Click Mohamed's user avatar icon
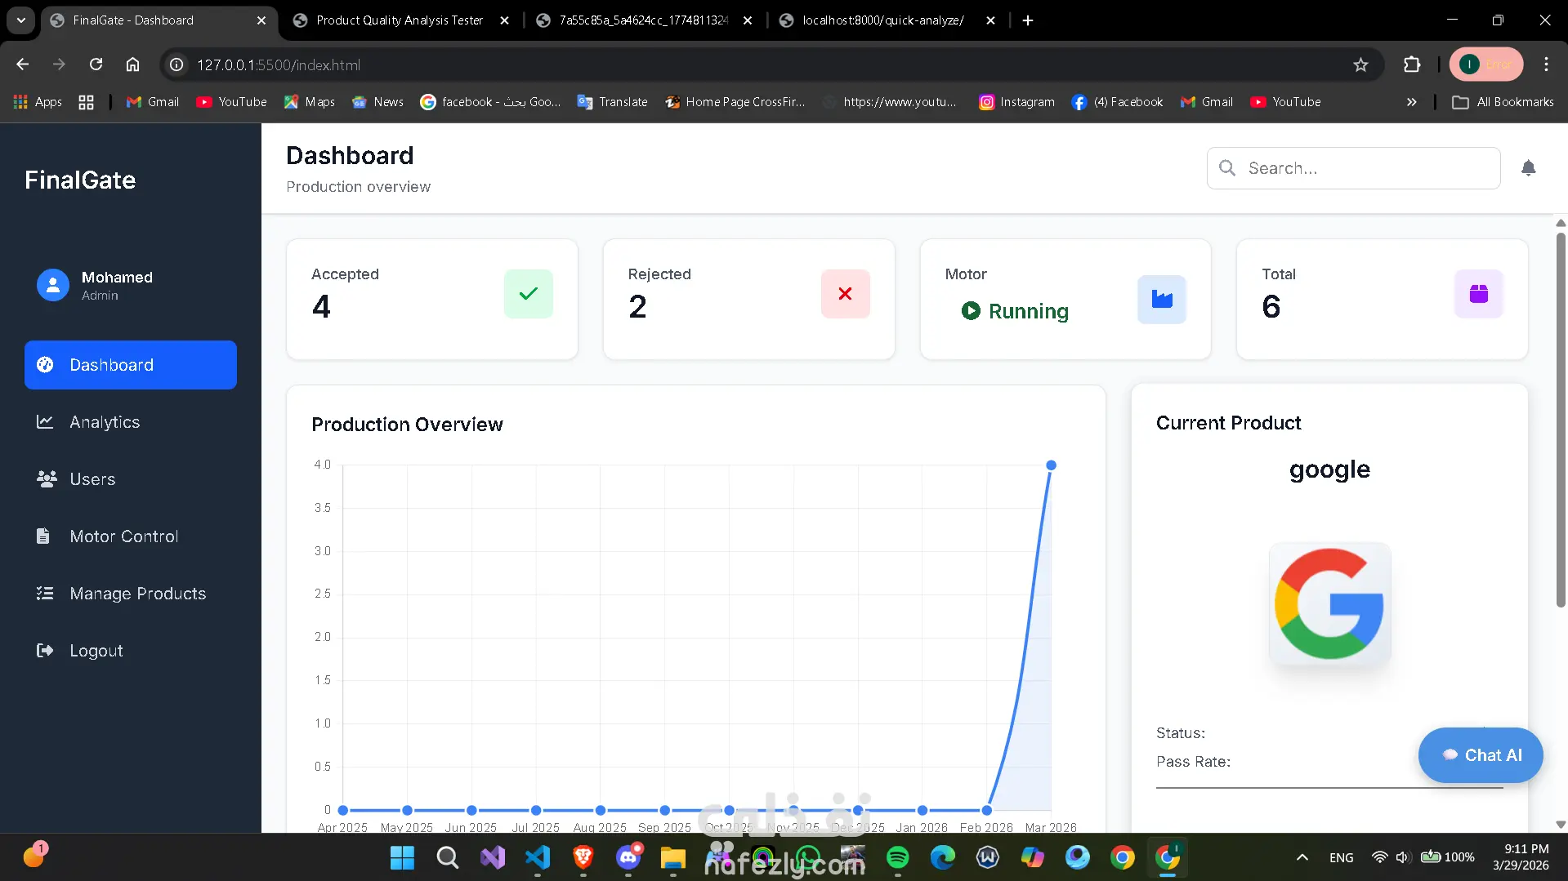 (53, 286)
